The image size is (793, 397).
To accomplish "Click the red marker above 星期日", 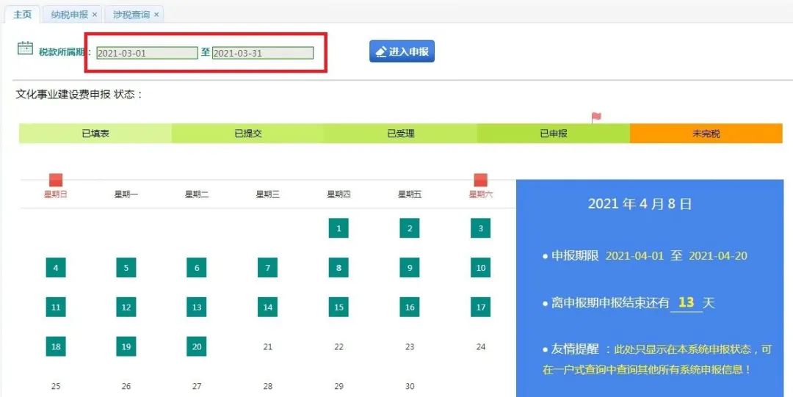I will pos(56,180).
